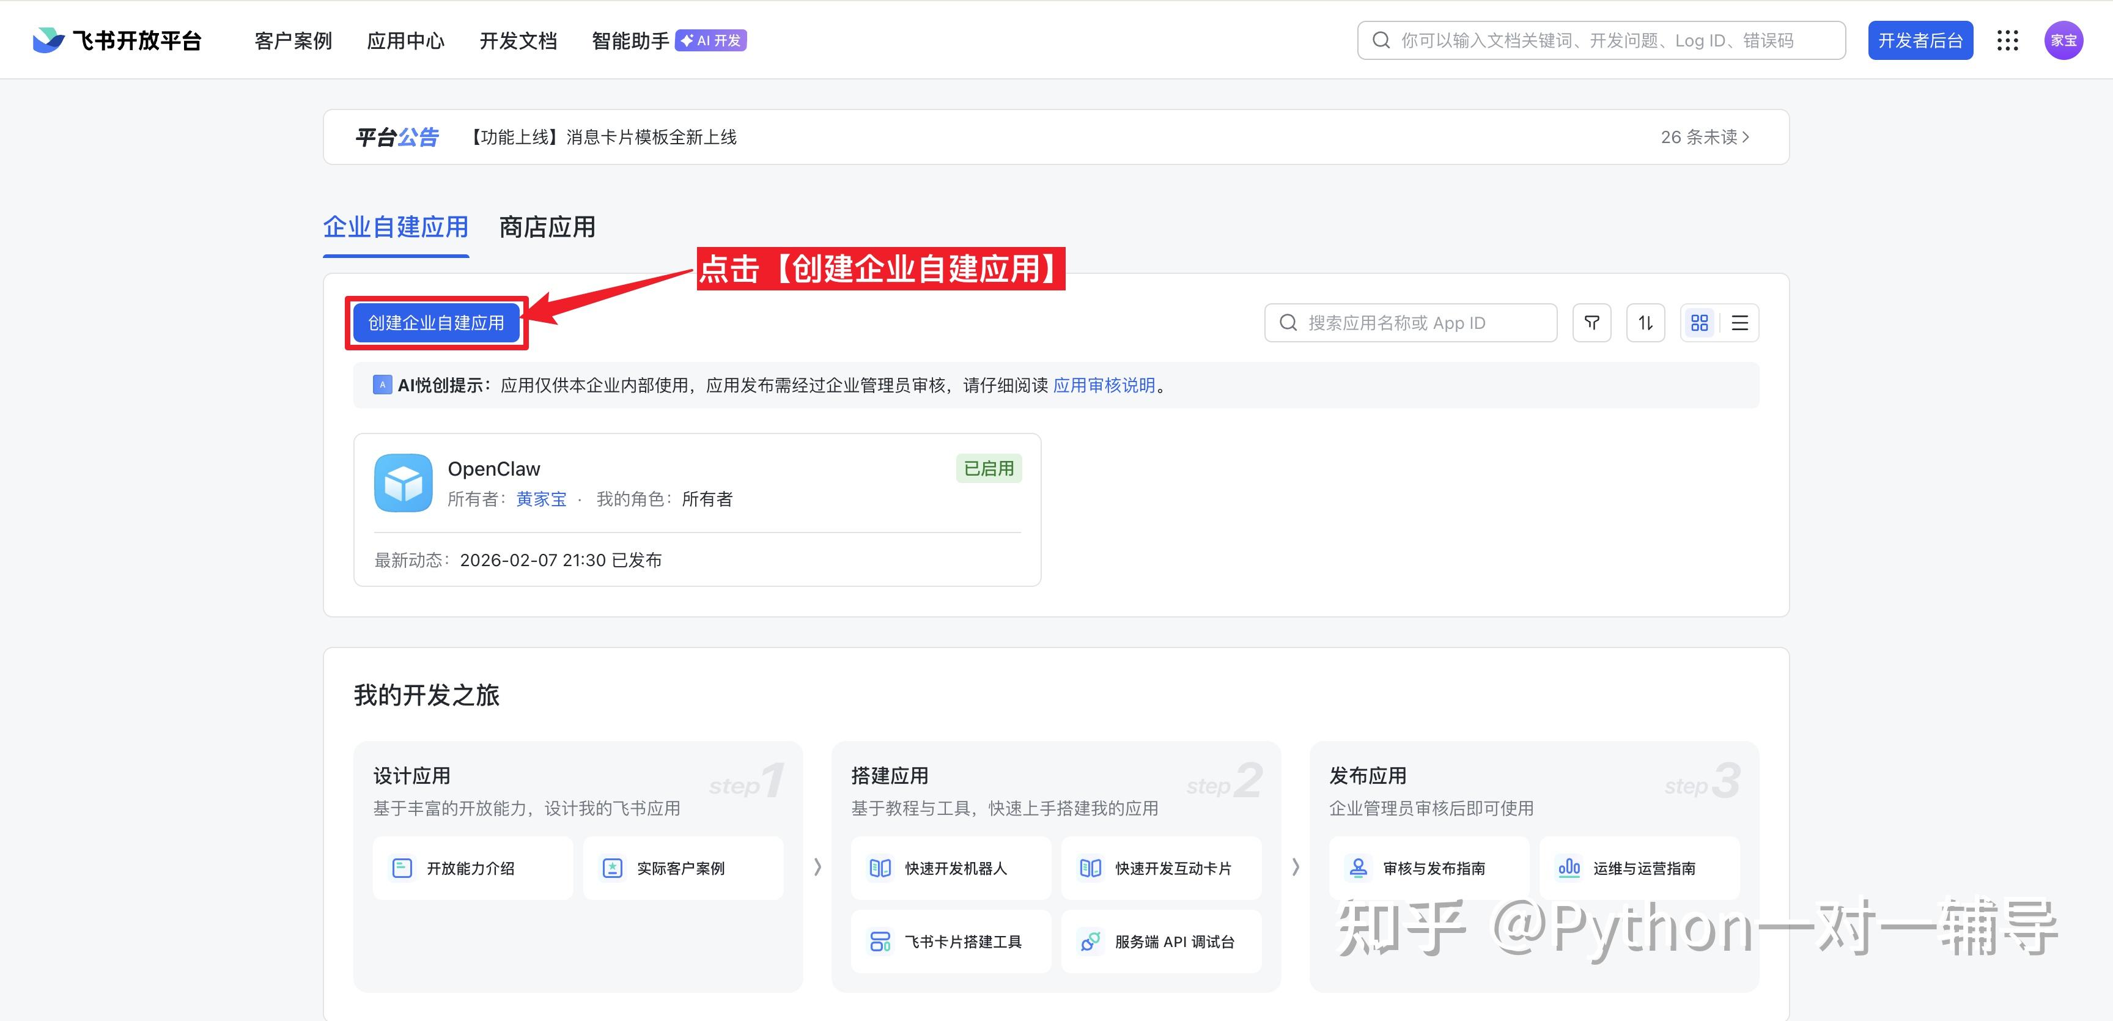Click 创建企业自建应用 button

tap(435, 322)
